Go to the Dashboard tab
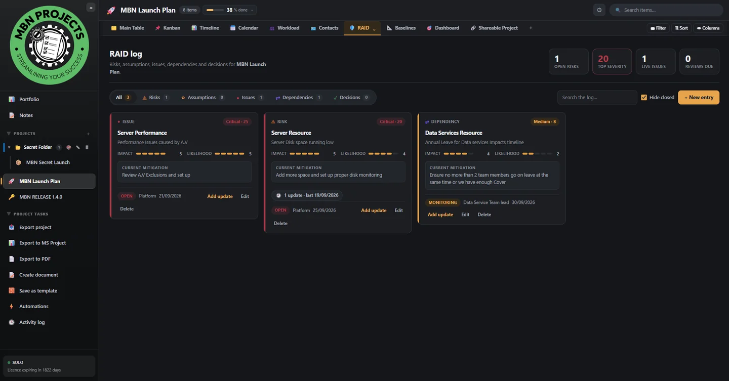This screenshot has height=381, width=729. click(442, 28)
